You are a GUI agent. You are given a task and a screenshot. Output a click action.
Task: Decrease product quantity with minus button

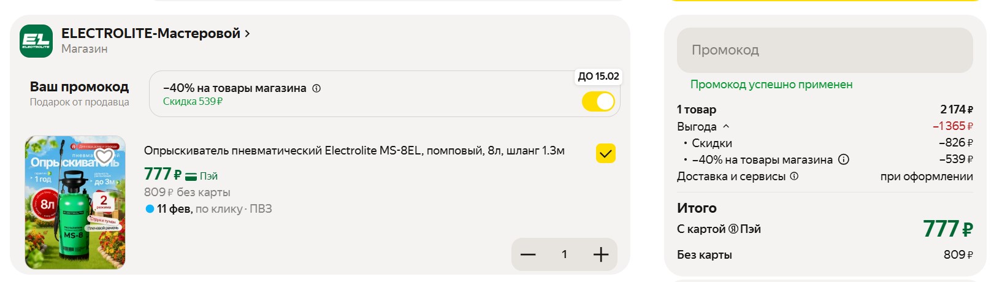[528, 254]
